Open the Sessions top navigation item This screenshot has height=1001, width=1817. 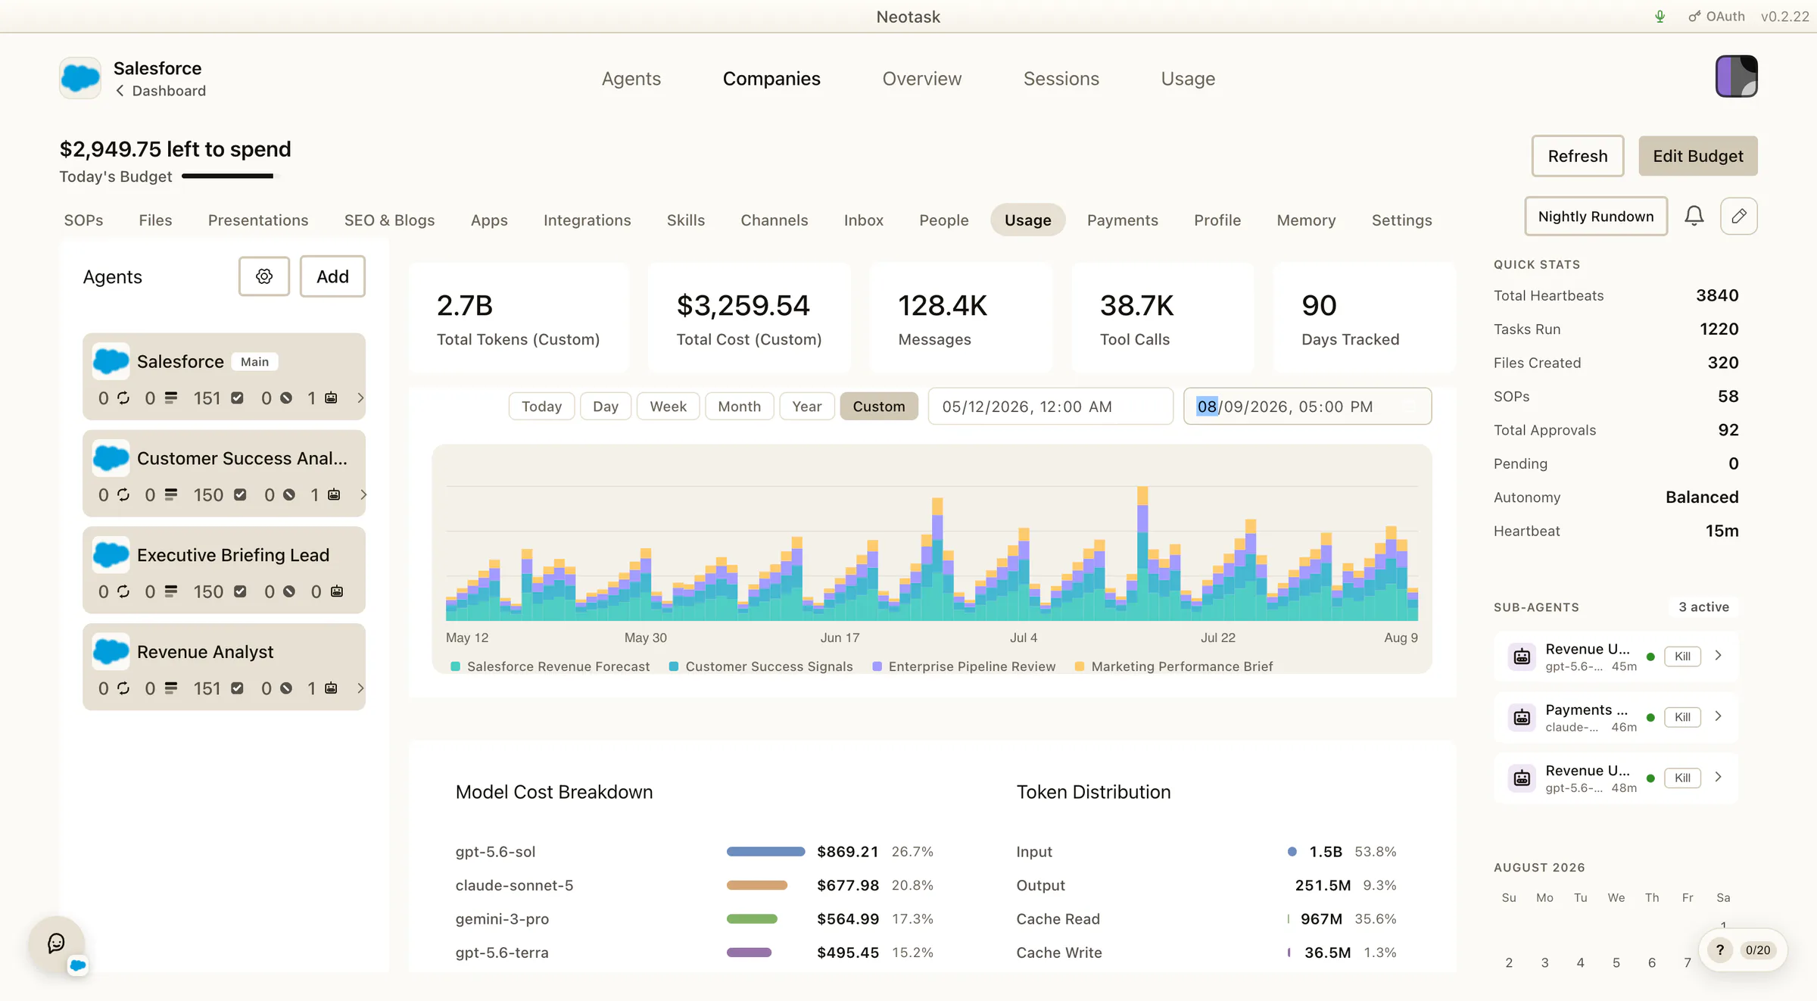(1061, 79)
